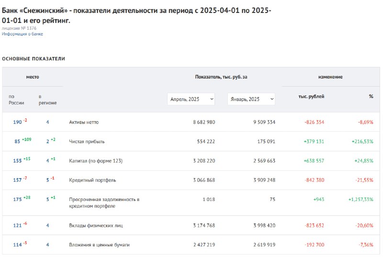Click the April value 1 018
The width and height of the screenshot is (383, 258).
[x=209, y=199]
